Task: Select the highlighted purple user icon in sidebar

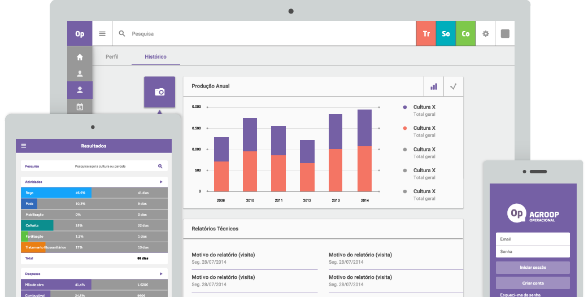Action: pyautogui.click(x=80, y=90)
